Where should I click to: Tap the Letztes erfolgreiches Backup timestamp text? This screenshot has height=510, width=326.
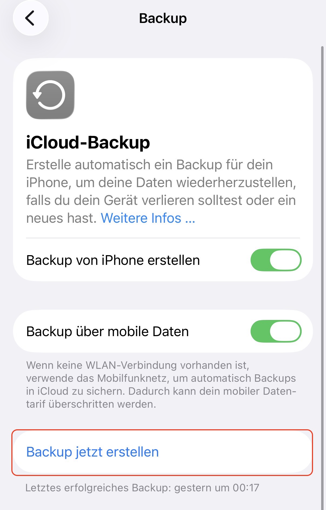[142, 488]
